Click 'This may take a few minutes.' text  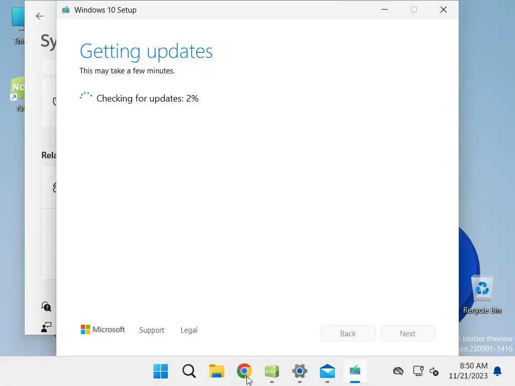tap(127, 71)
